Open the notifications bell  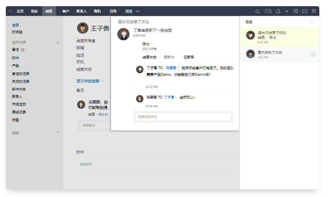(x=278, y=11)
